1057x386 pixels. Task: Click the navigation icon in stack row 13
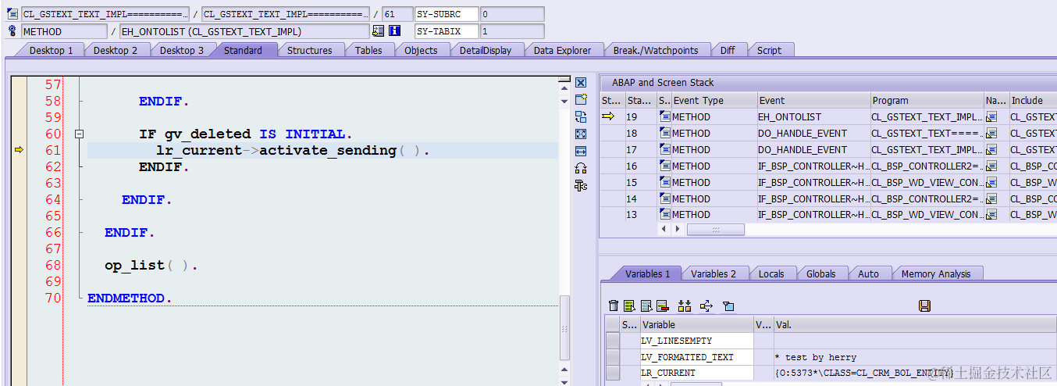point(992,214)
